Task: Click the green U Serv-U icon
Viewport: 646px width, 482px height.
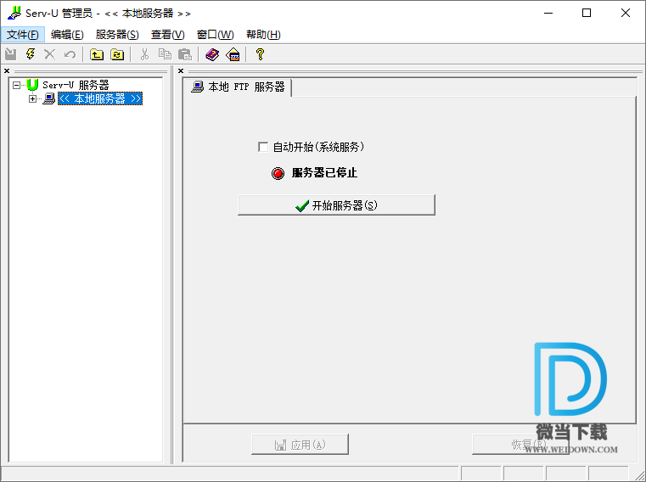Action: (x=32, y=85)
